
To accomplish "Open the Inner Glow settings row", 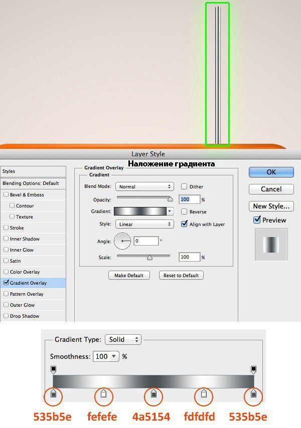I will [x=33, y=250].
